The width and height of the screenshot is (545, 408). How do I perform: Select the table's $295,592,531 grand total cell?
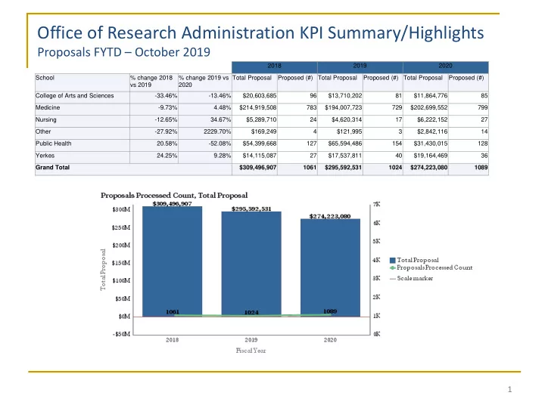point(340,168)
